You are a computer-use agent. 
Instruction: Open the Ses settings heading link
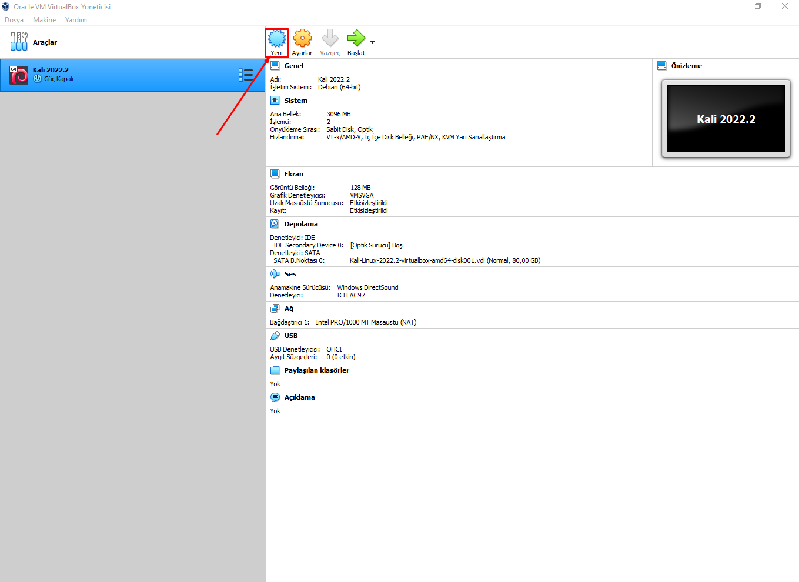coord(290,274)
